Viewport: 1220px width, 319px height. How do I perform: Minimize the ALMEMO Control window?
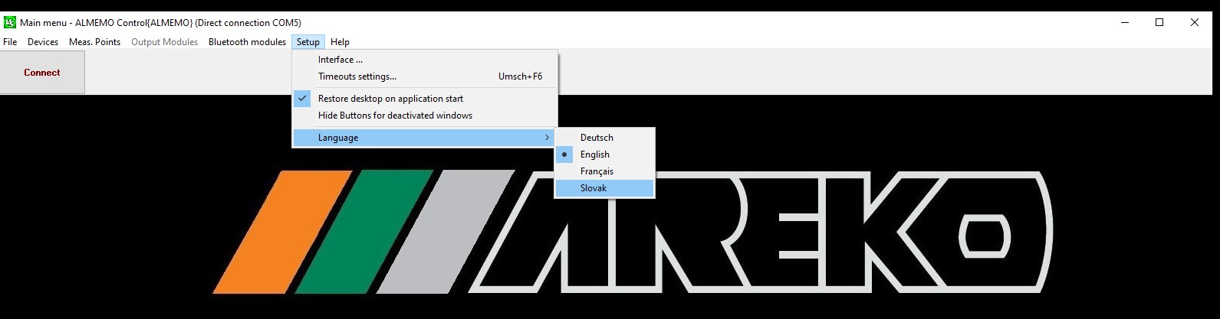pos(1125,22)
